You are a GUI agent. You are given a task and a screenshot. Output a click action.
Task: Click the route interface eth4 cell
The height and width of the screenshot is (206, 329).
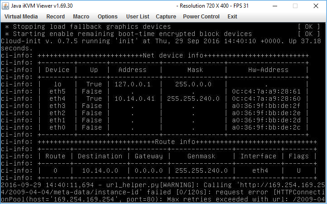(260, 170)
